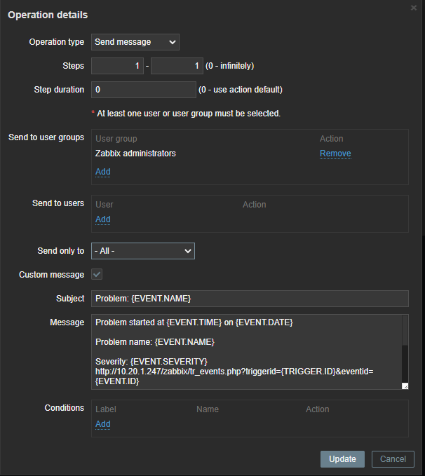This screenshot has width=425, height=476.
Task: Open the Operation type dropdown
Action: click(135, 42)
